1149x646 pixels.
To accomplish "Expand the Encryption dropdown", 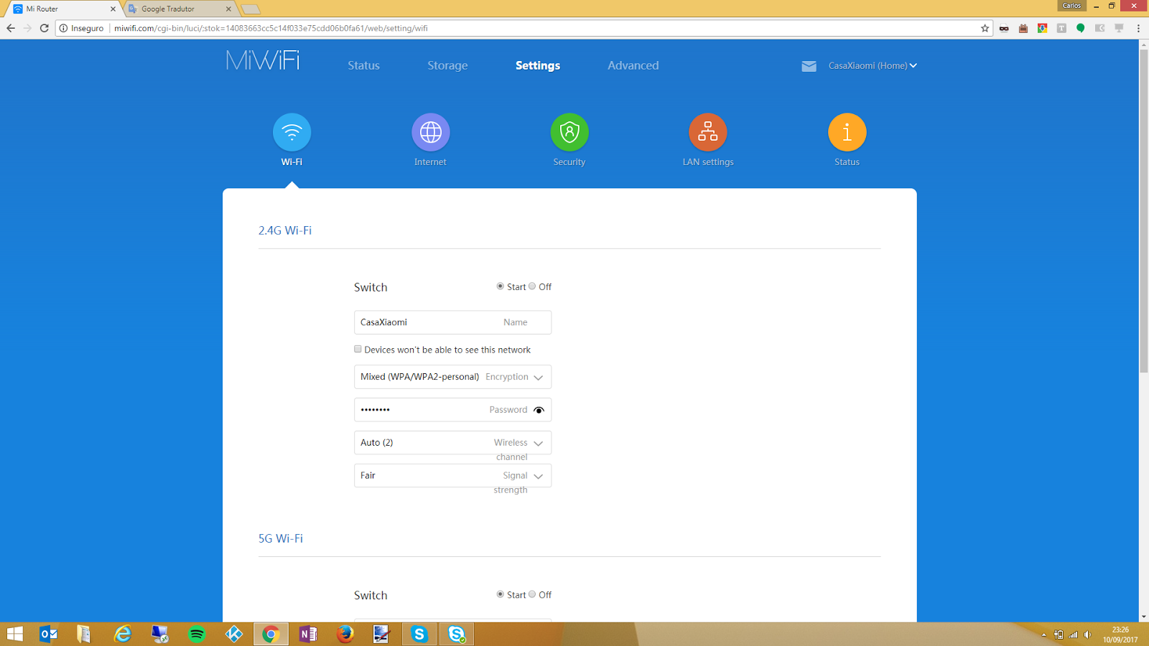I will pos(452,377).
